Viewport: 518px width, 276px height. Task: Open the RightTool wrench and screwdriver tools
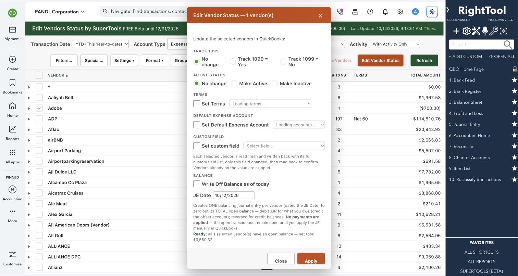476,32
